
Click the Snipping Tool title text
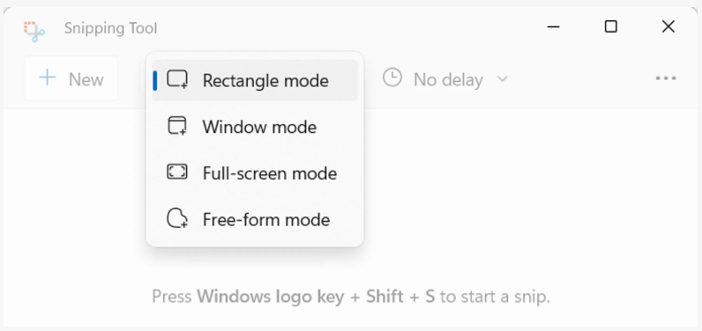click(110, 28)
